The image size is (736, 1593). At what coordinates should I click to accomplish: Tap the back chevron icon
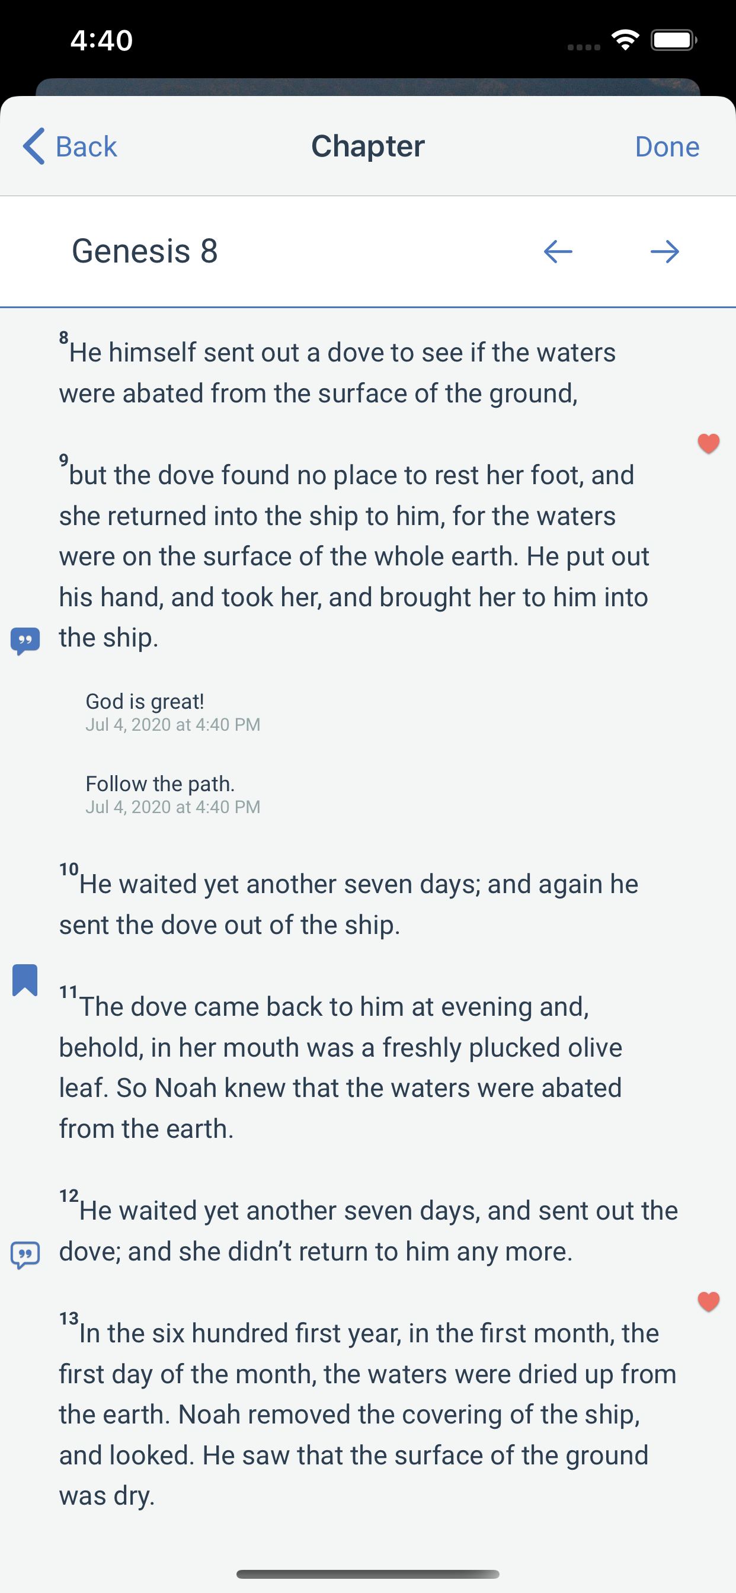pyautogui.click(x=34, y=146)
